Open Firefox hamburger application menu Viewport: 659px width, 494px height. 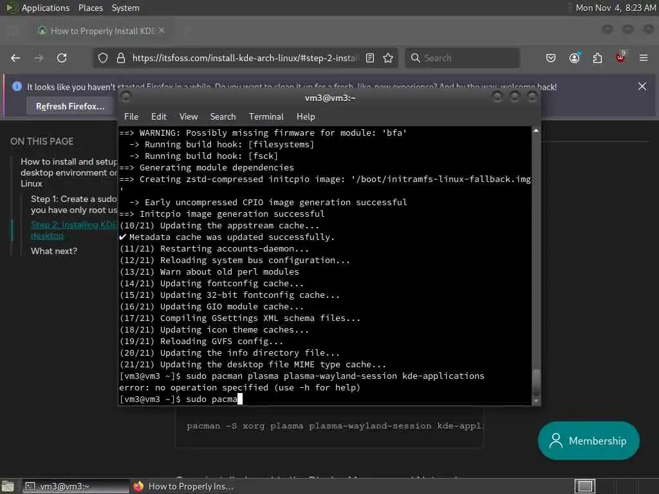coord(644,58)
